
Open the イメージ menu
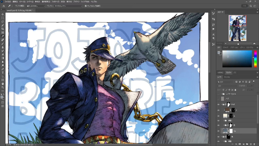pos(22,2)
